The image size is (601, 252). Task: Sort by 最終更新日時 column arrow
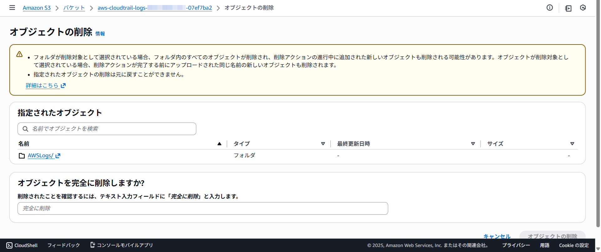click(473, 144)
